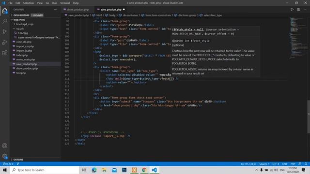Open the Edit menu

[18, 3]
